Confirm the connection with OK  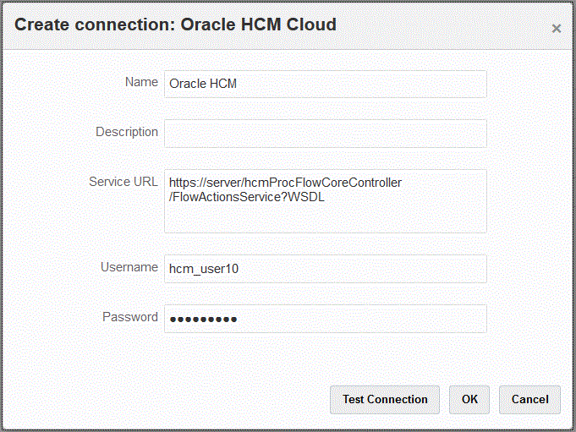pos(469,400)
